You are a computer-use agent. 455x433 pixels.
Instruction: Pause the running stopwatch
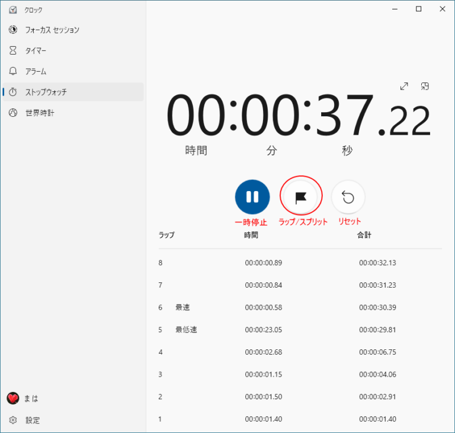(x=252, y=197)
